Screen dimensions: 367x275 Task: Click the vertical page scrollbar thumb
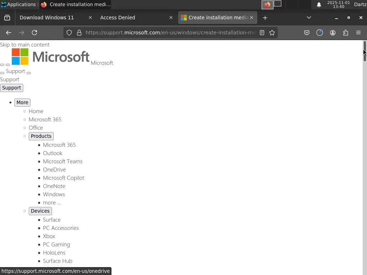click(364, 51)
